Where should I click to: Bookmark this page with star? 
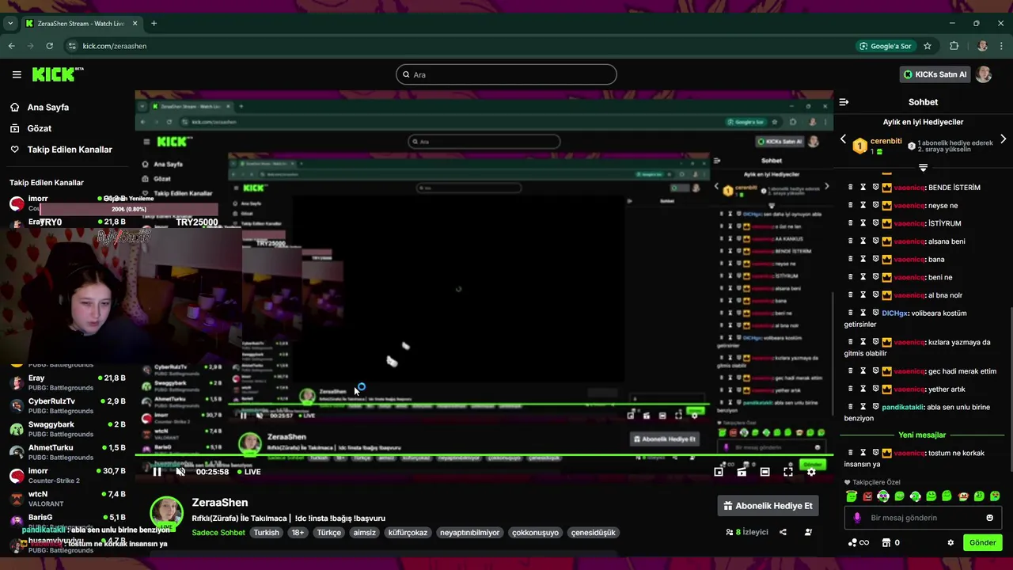[928, 46]
